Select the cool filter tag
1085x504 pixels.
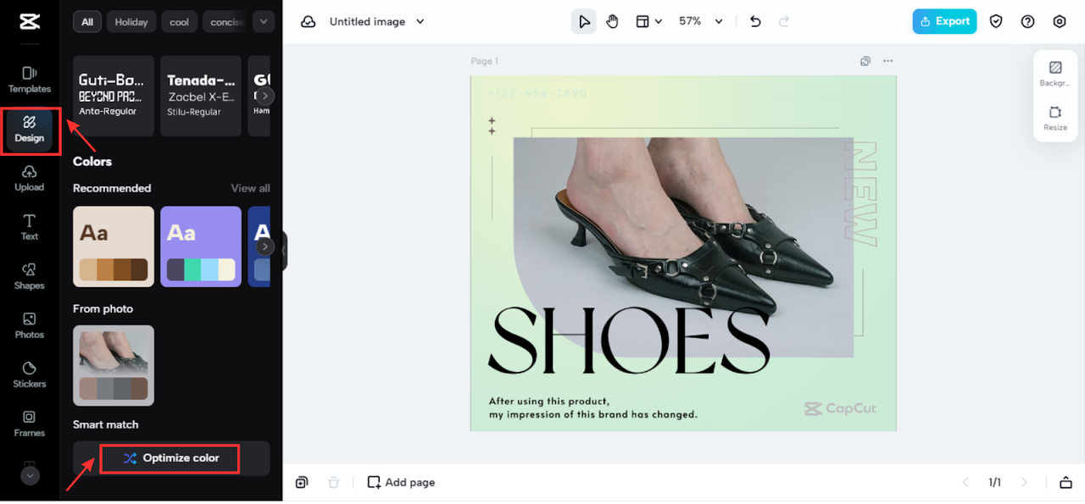point(180,22)
